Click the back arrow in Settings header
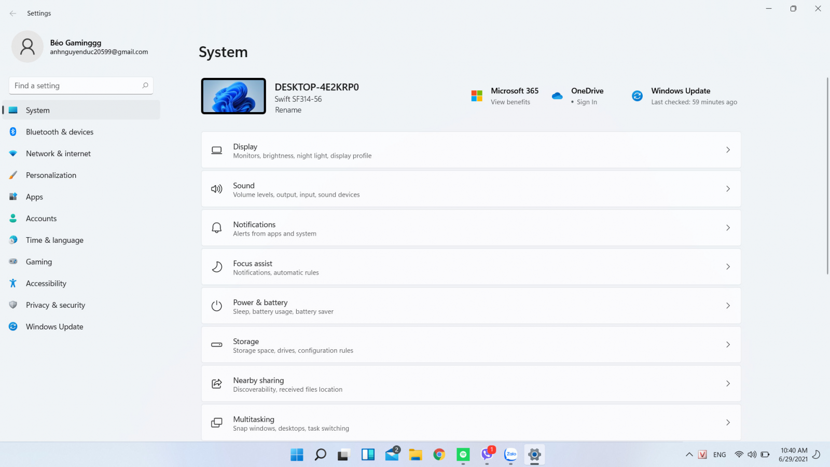The image size is (830, 467). click(x=13, y=13)
